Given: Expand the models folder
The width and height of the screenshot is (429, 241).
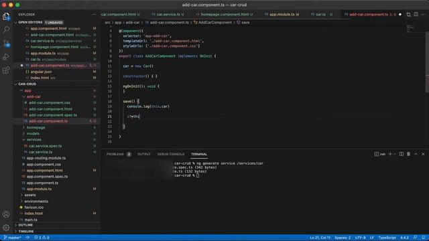Looking at the screenshot, I should tap(33, 134).
